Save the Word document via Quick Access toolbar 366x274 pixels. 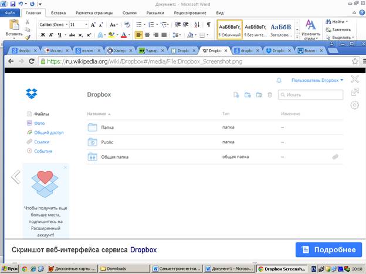tap(13, 4)
